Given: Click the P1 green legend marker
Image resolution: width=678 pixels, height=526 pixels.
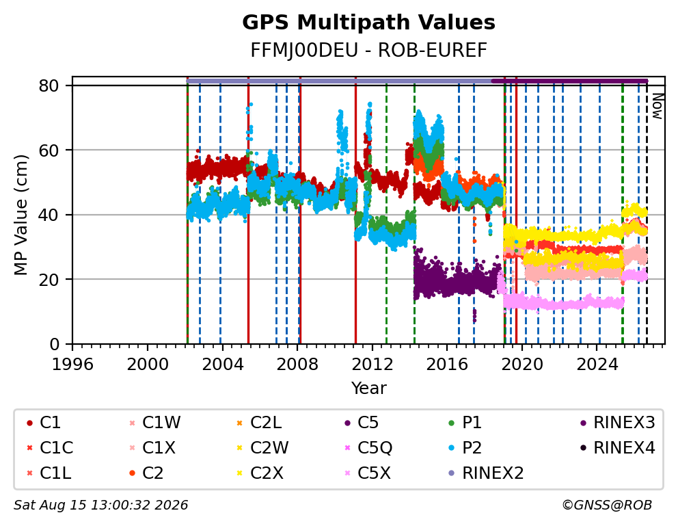Looking at the screenshot, I should coord(452,423).
